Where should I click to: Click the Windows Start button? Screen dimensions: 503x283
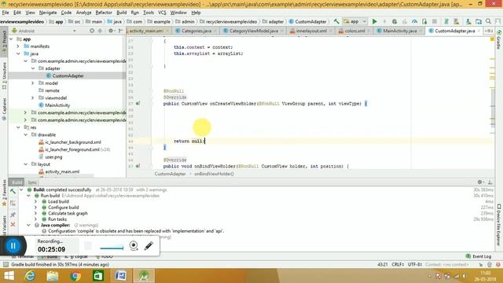click(9, 276)
